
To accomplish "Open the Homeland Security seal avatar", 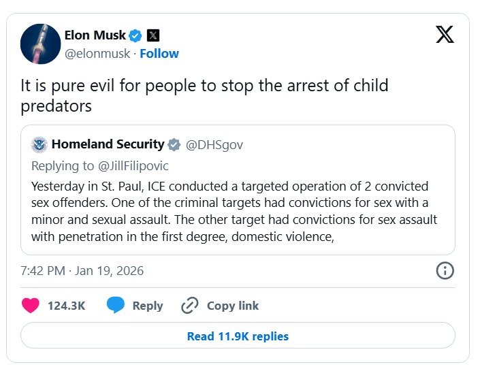I will click(x=39, y=144).
